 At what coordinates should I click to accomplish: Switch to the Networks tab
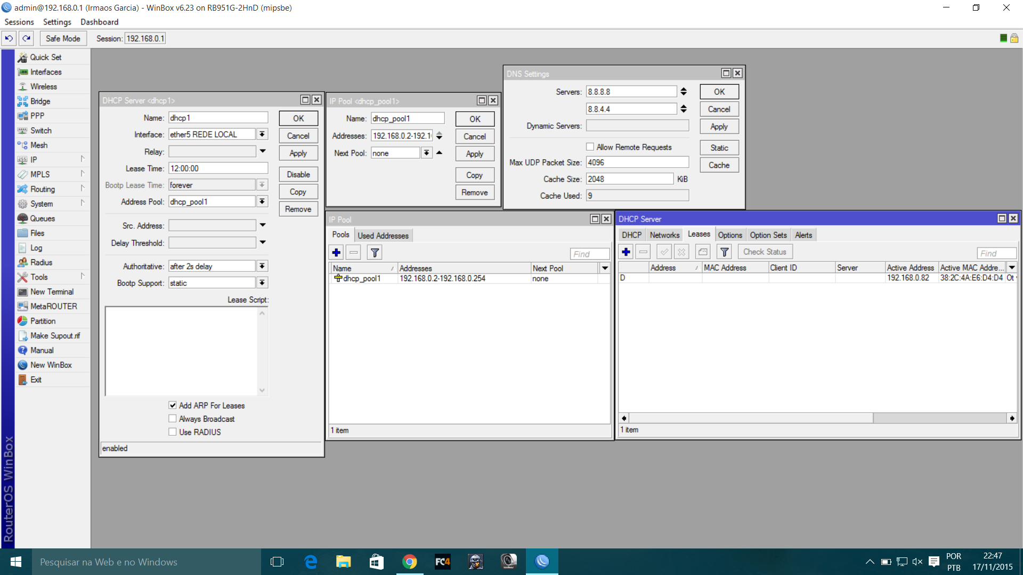pyautogui.click(x=664, y=235)
